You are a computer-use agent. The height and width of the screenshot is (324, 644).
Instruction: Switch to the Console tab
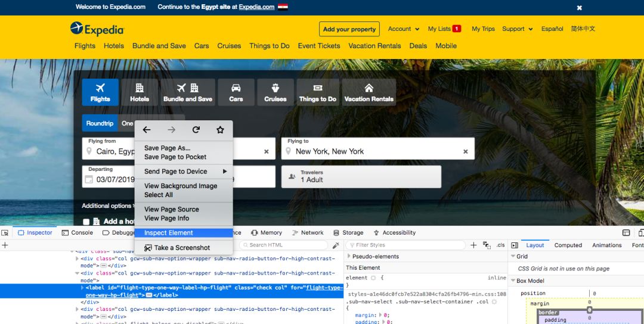tap(77, 232)
